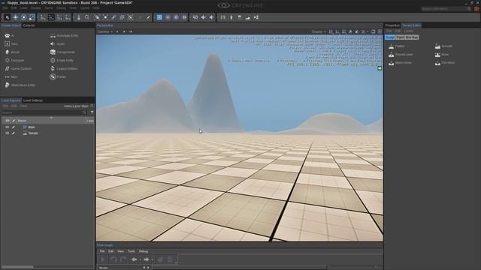Open dropdown beside Flow Graph forward arrow

point(152,259)
